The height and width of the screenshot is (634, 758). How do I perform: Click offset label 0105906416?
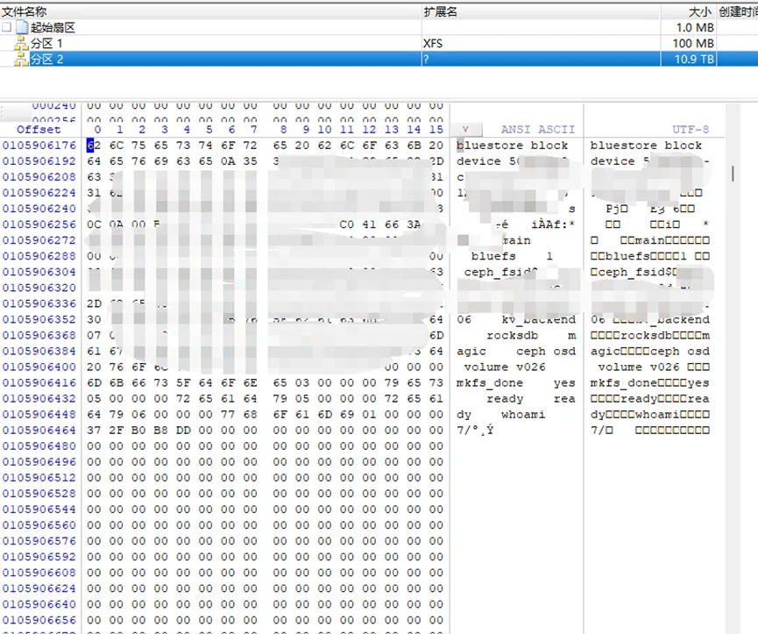tap(39, 382)
